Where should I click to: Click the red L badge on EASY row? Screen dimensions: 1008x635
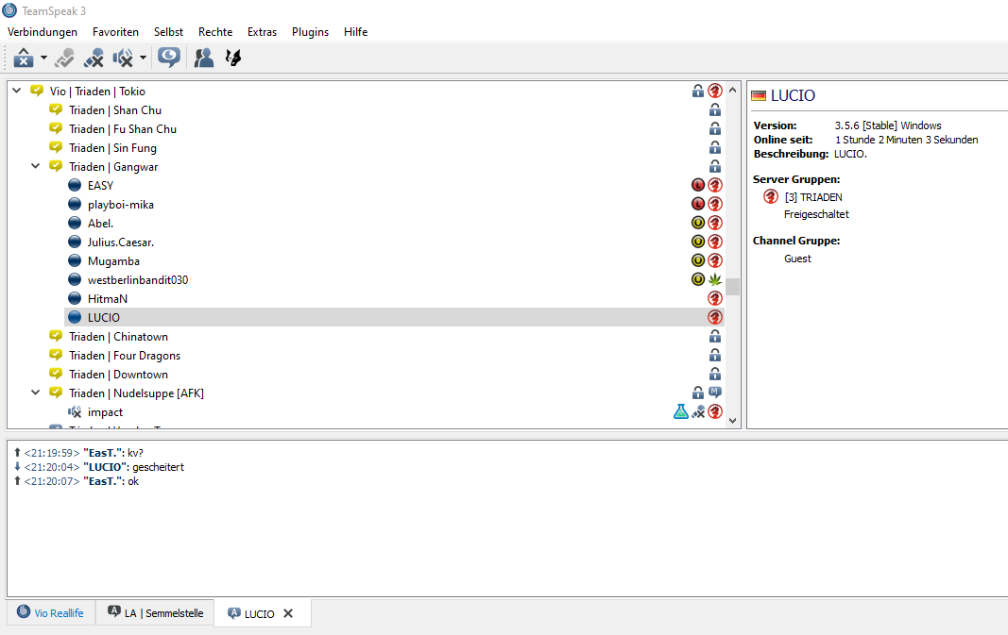[698, 186]
